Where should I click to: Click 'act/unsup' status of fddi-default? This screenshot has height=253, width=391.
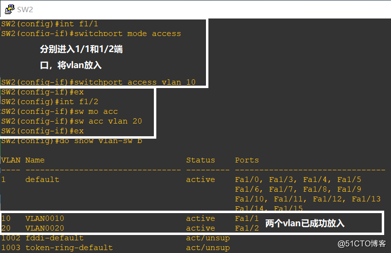click(x=208, y=238)
